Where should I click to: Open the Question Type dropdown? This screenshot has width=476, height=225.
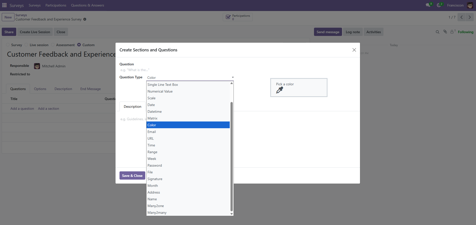coord(190,78)
